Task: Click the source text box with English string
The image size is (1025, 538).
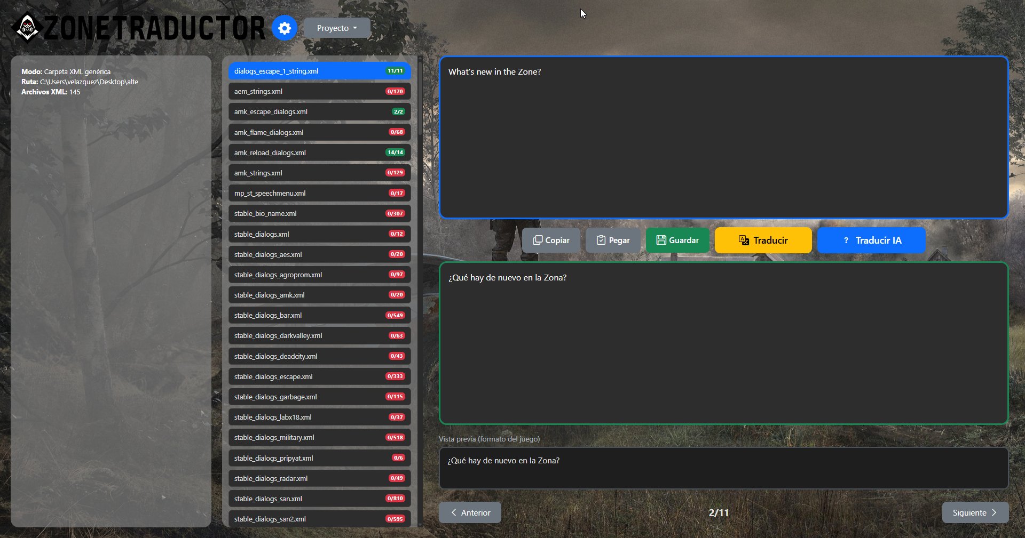Action: point(723,138)
